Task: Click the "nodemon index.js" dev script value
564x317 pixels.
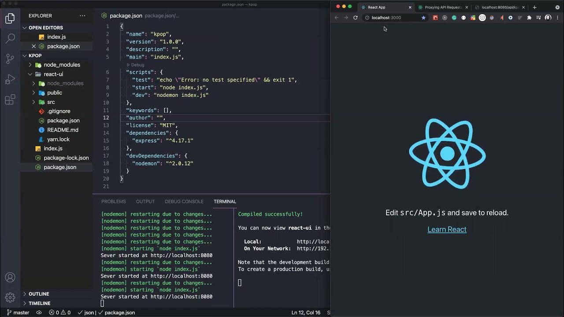Action: pyautogui.click(x=181, y=95)
